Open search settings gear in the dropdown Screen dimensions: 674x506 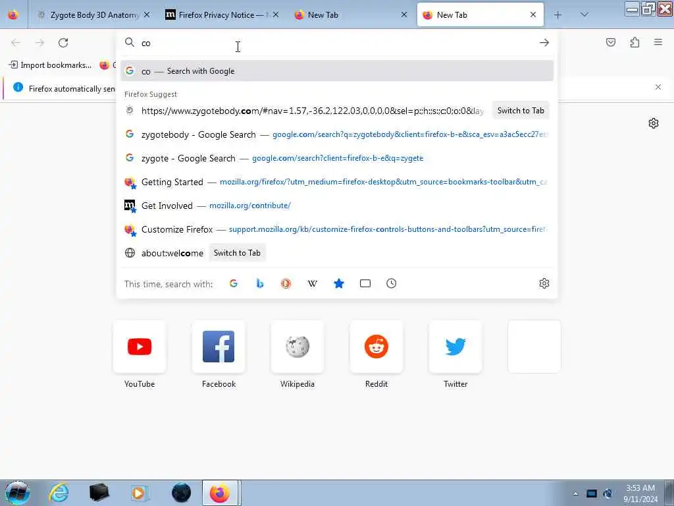(x=544, y=283)
